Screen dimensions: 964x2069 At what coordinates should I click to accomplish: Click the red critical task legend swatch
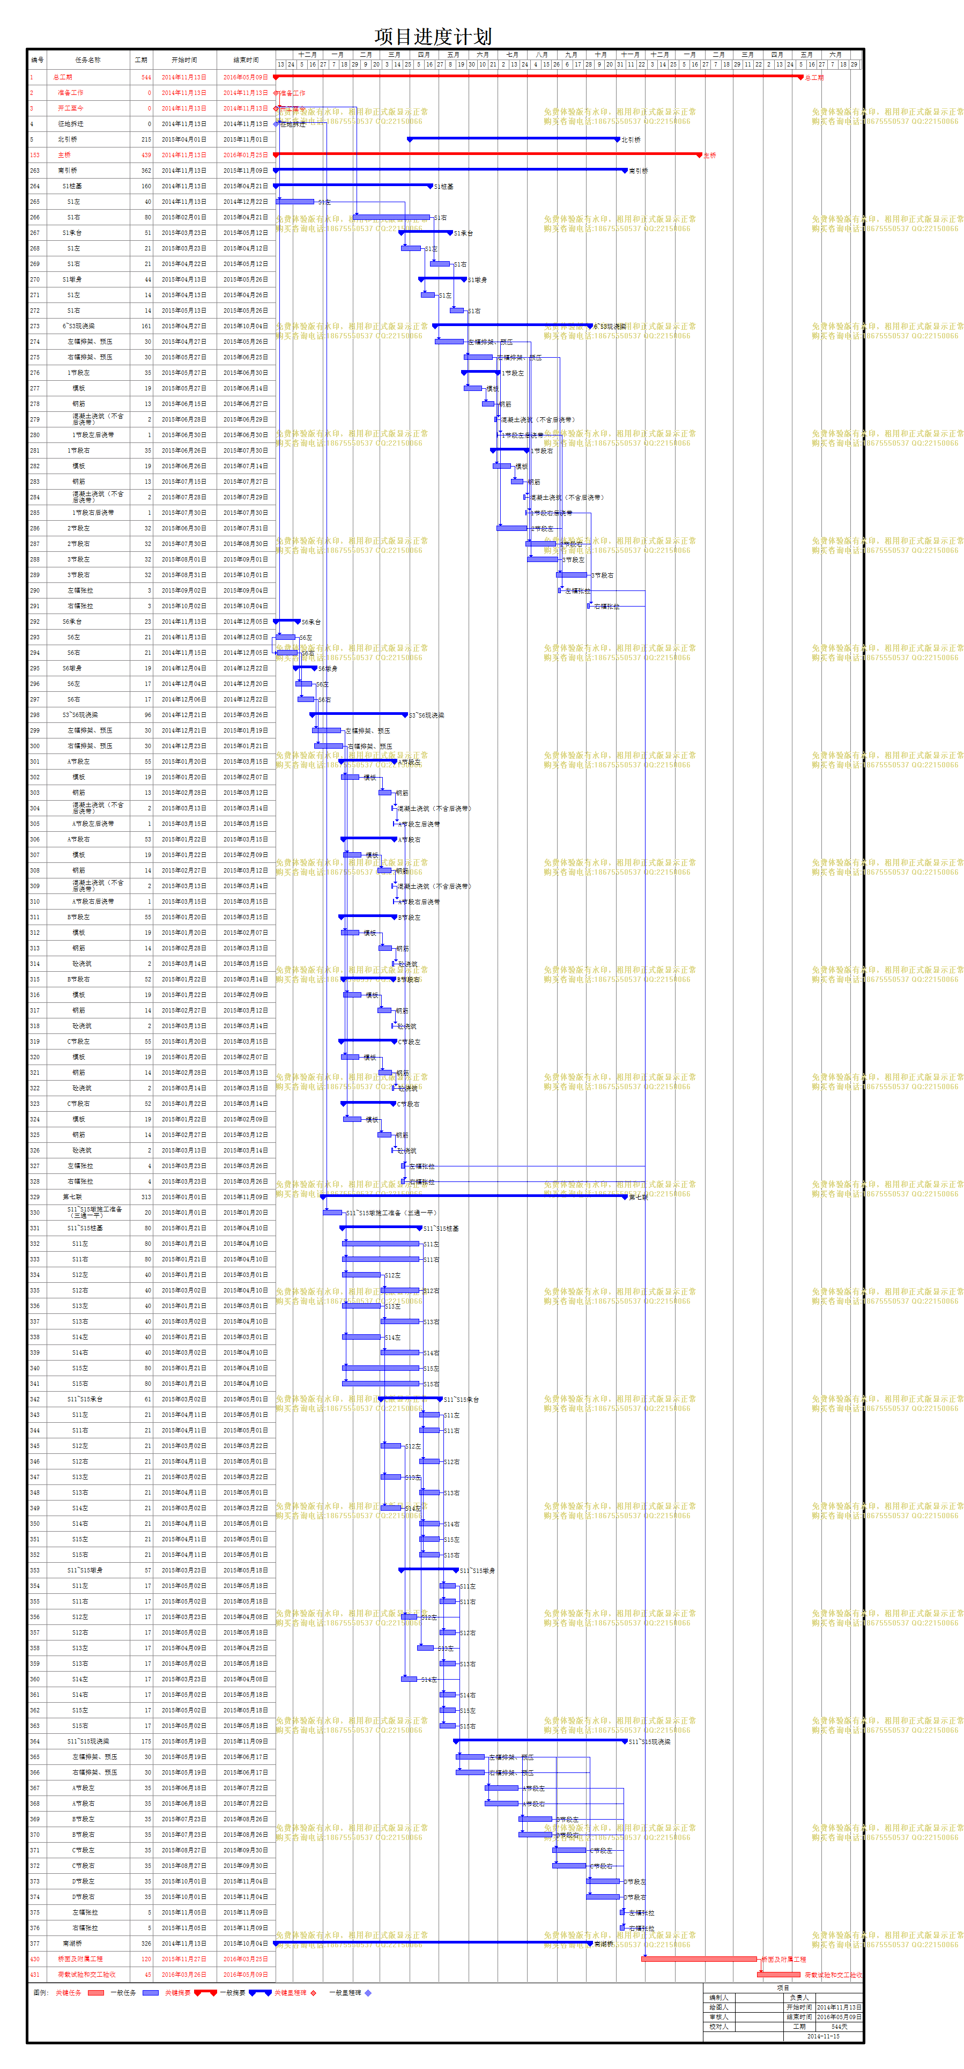point(95,1993)
